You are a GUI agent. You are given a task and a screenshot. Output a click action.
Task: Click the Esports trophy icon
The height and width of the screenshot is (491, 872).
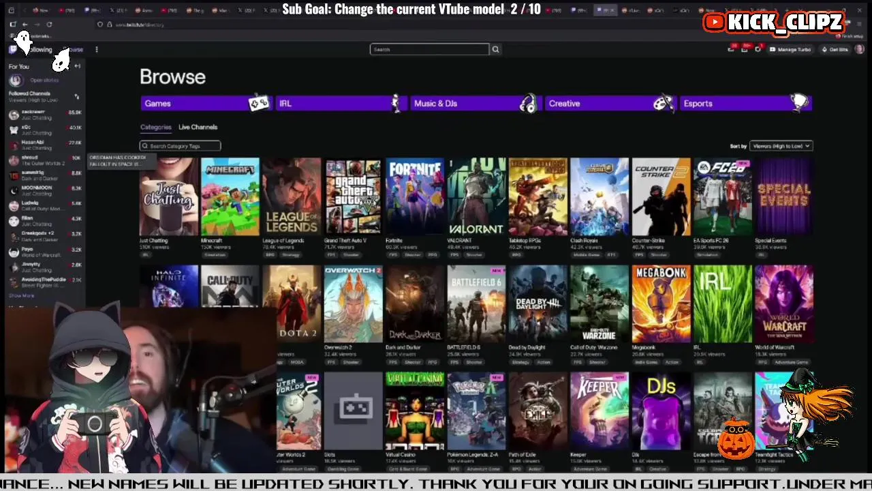(798, 103)
